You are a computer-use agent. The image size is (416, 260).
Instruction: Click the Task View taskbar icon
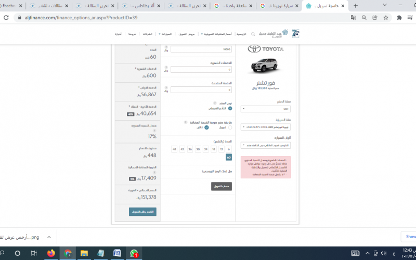[x=34, y=253]
